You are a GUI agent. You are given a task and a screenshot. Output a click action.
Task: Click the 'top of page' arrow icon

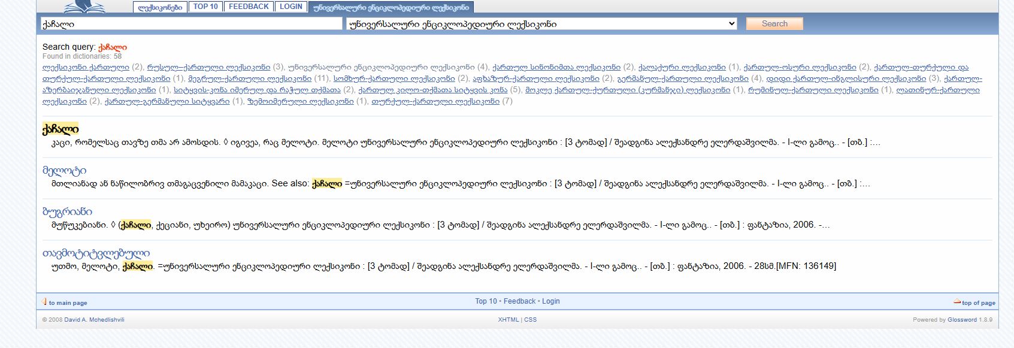pyautogui.click(x=957, y=302)
